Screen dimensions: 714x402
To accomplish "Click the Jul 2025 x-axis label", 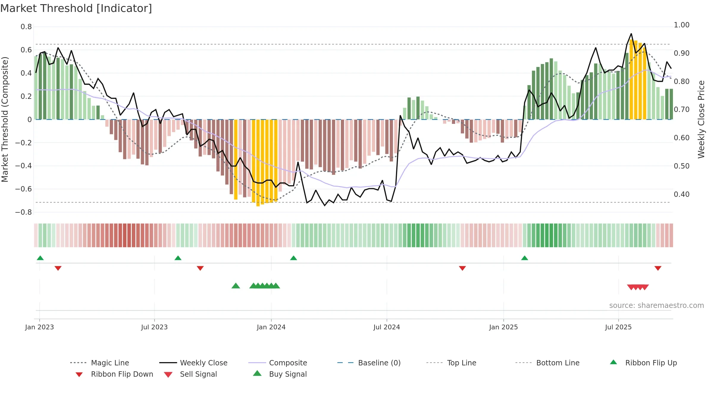I will point(619,327).
